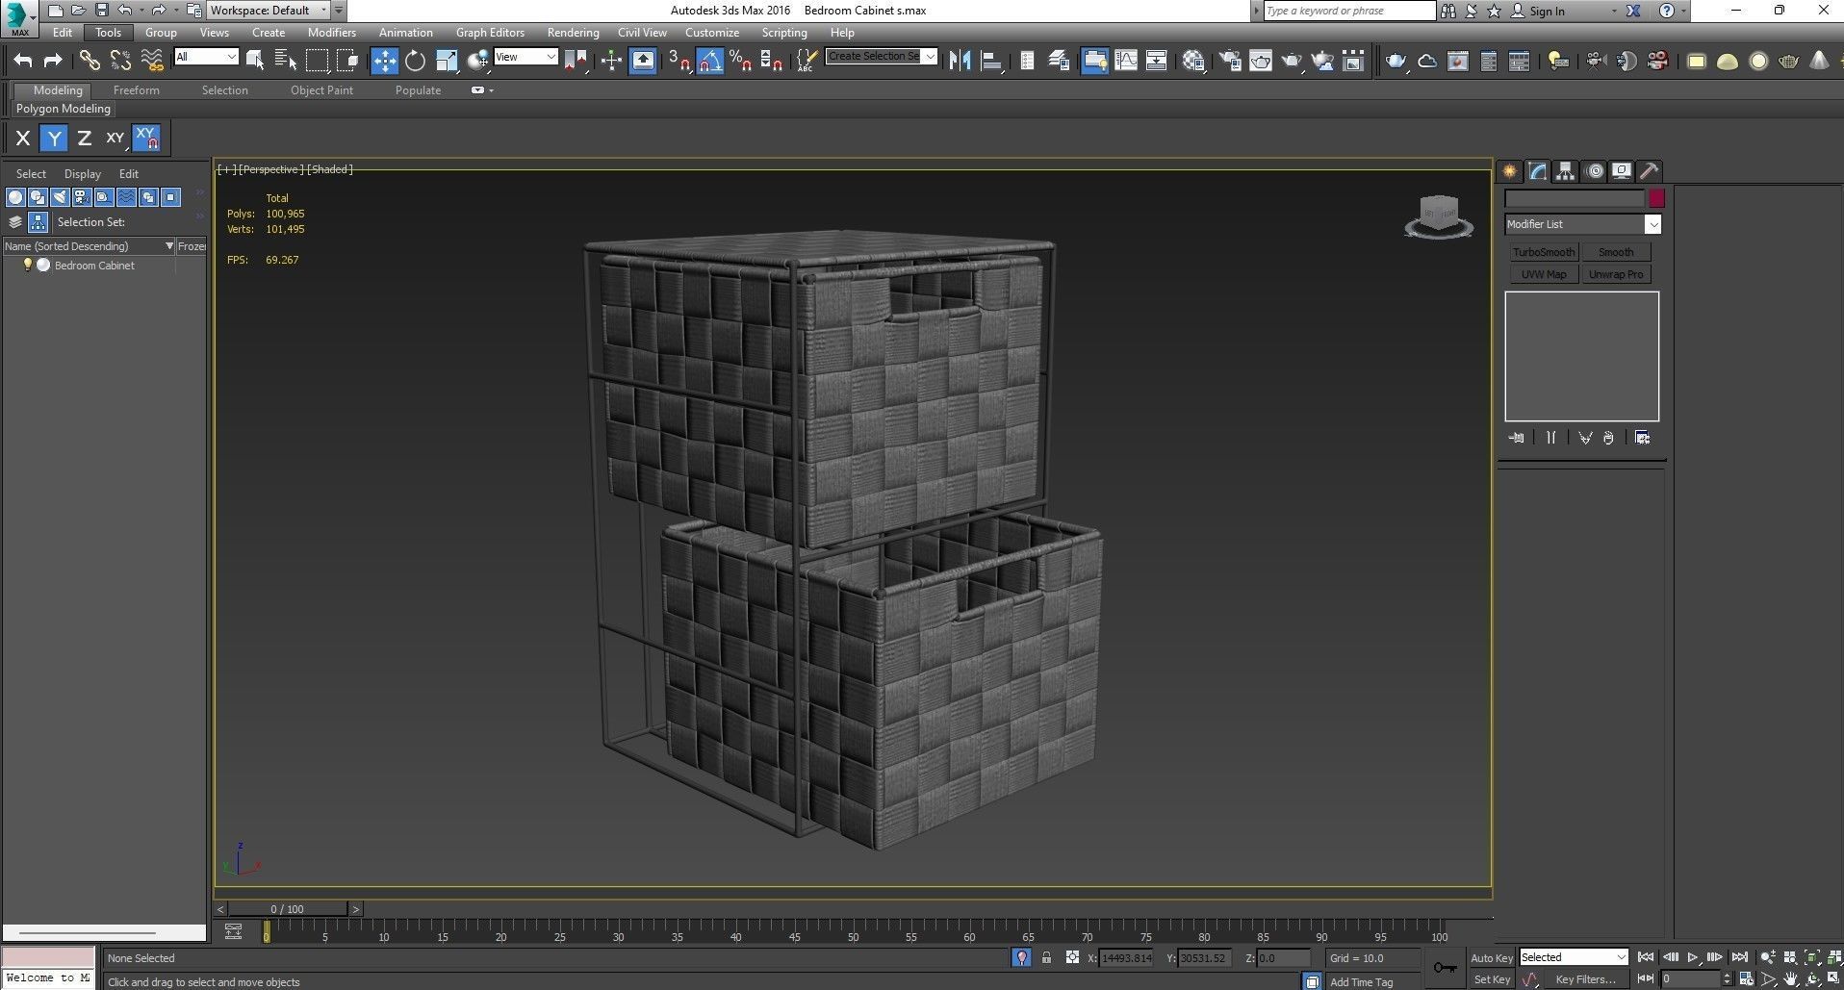1844x990 pixels.
Task: Toggle Isolate Selection lightbulb in status bar
Action: (x=1022, y=957)
